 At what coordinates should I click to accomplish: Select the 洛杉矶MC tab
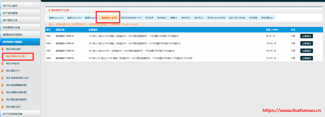186,18
